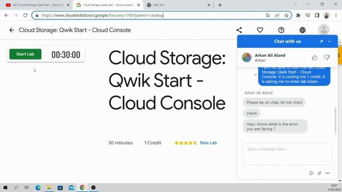Click the star rating row
The height and width of the screenshot is (192, 342).
click(185, 143)
